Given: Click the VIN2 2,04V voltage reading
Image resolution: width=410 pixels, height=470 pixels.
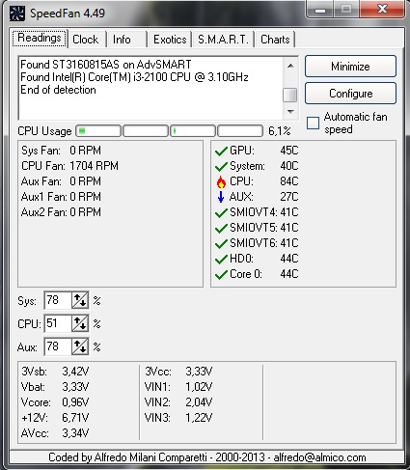Looking at the screenshot, I should point(178,402).
